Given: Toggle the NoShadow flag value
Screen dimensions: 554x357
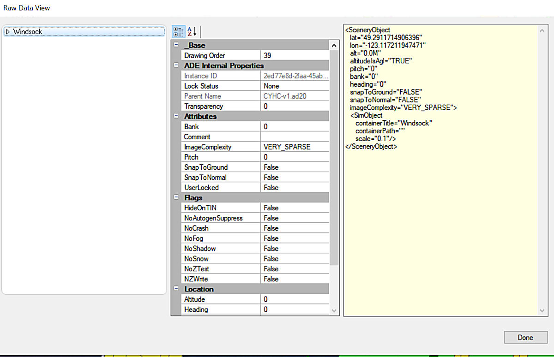Looking at the screenshot, I should (x=295, y=248).
